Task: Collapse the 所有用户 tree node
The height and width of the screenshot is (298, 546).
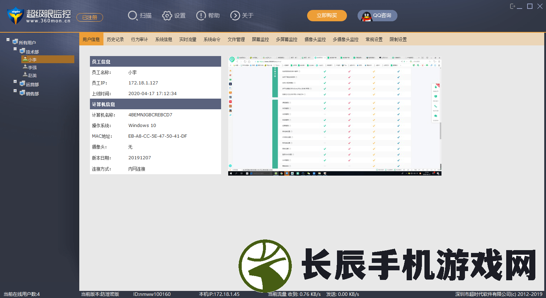Action: [8, 40]
